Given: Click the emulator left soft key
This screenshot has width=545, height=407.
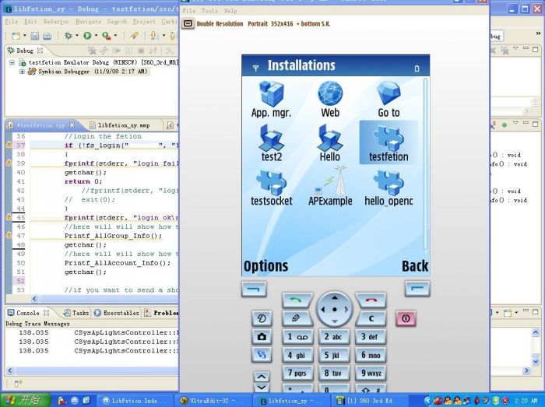Looking at the screenshot, I should tap(254, 289).
